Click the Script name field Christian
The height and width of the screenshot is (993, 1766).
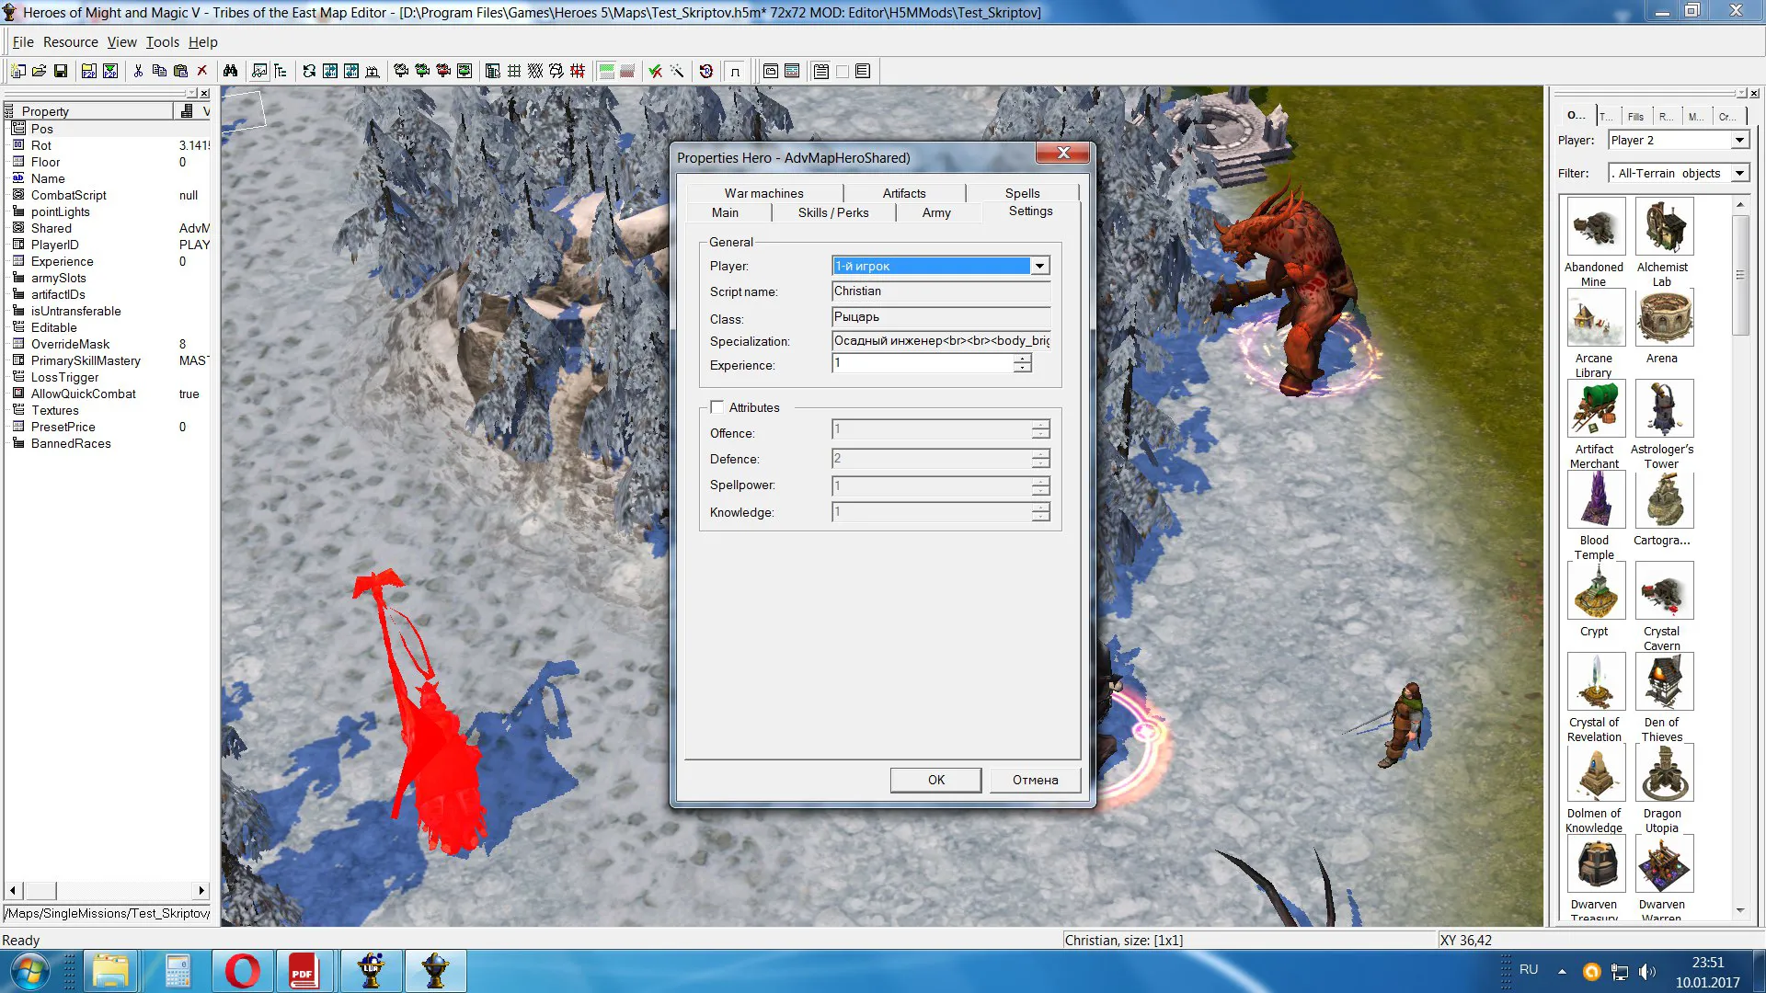coord(941,291)
